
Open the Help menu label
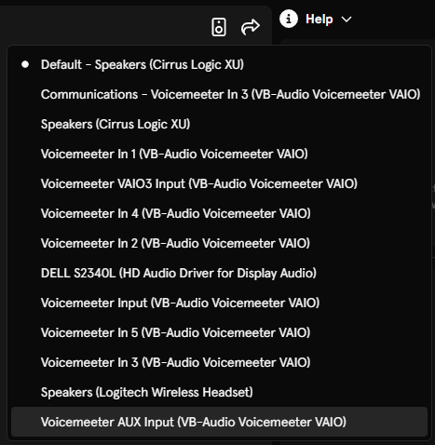tap(319, 20)
